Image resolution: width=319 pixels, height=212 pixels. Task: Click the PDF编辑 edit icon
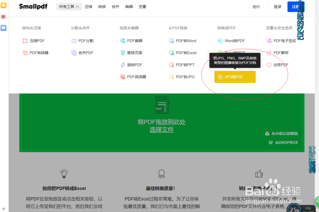123,41
